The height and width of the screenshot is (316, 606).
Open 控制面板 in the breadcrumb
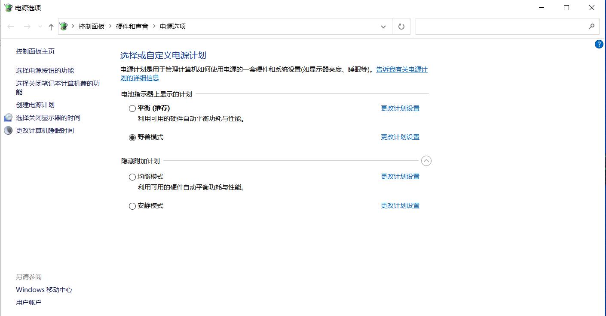[92, 27]
